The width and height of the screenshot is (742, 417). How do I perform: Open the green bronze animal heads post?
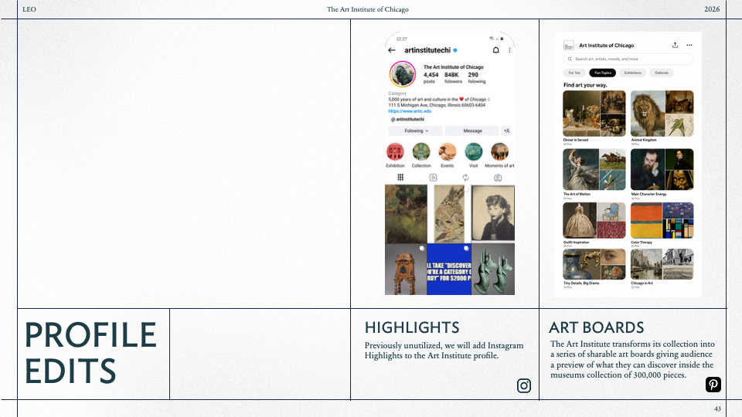coord(492,270)
